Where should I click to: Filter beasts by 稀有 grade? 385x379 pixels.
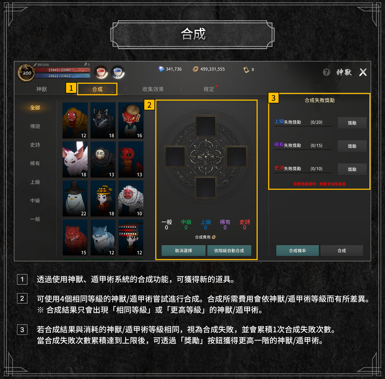point(35,163)
